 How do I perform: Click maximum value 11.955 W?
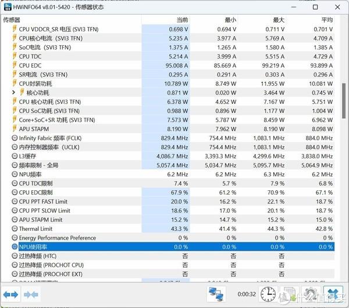(x=273, y=84)
